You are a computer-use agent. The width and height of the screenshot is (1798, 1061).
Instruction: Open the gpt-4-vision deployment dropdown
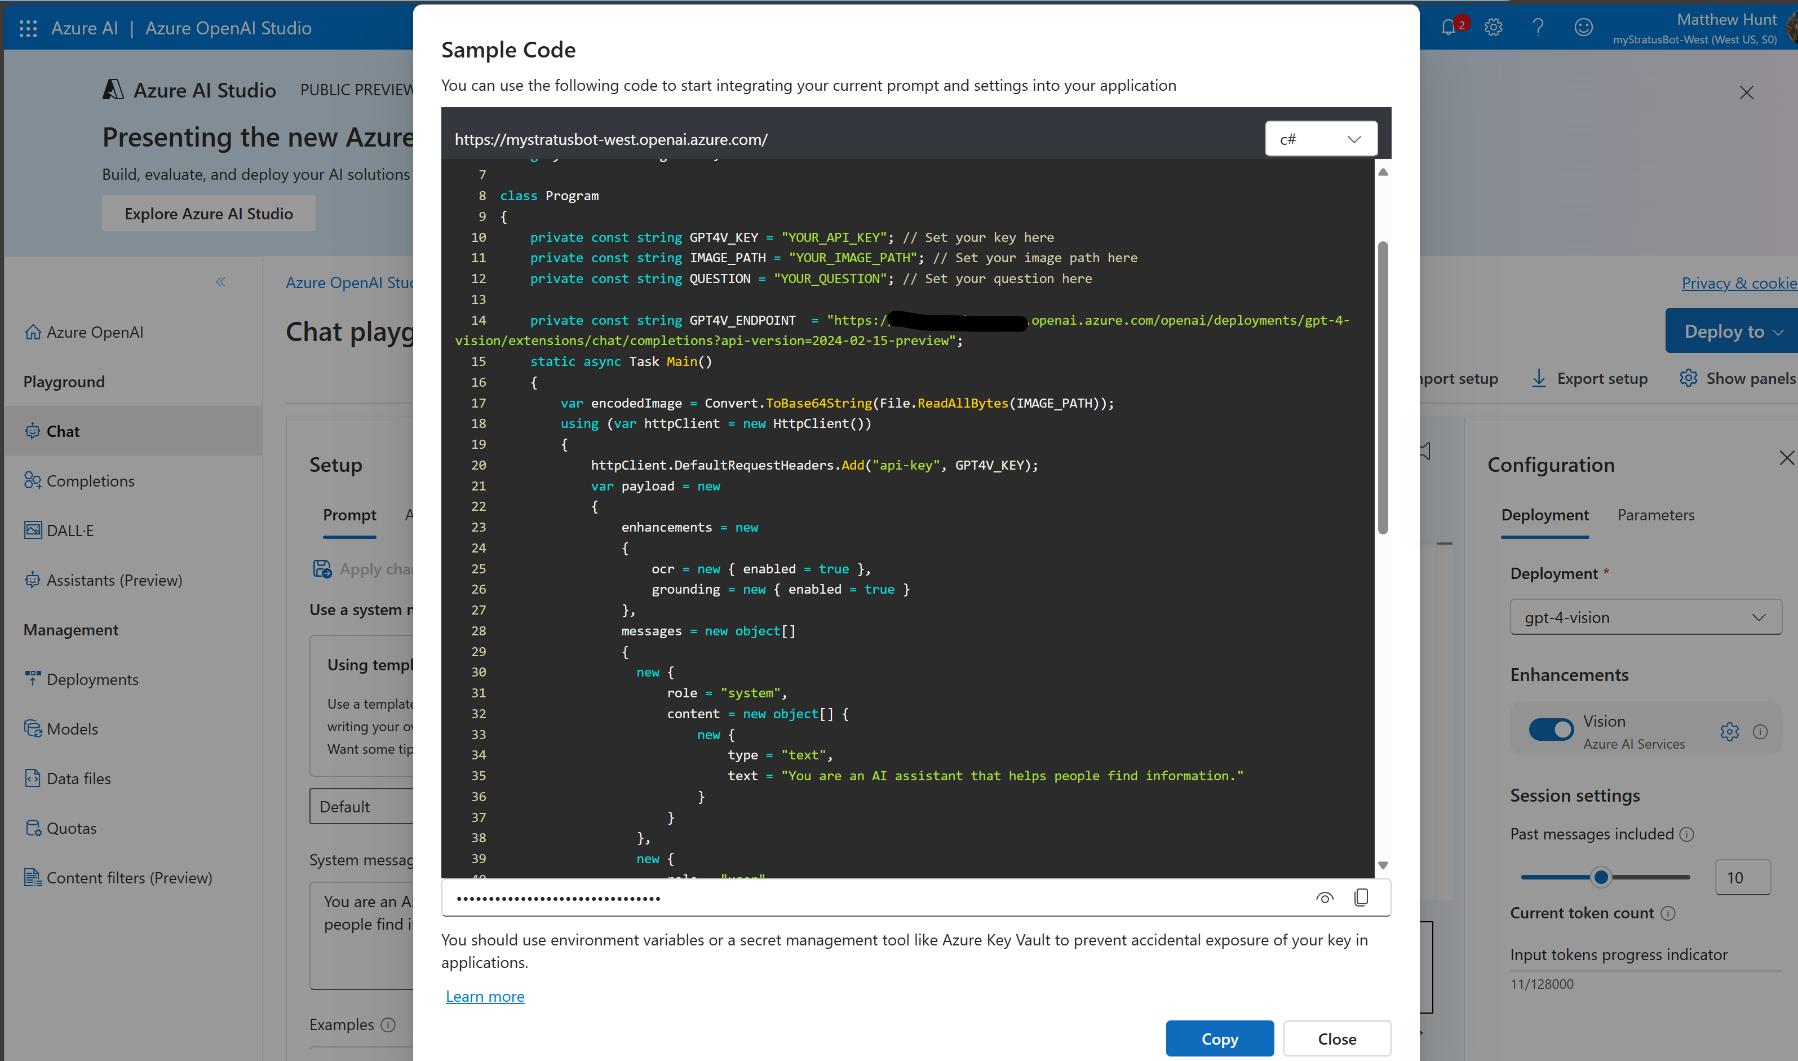point(1646,617)
